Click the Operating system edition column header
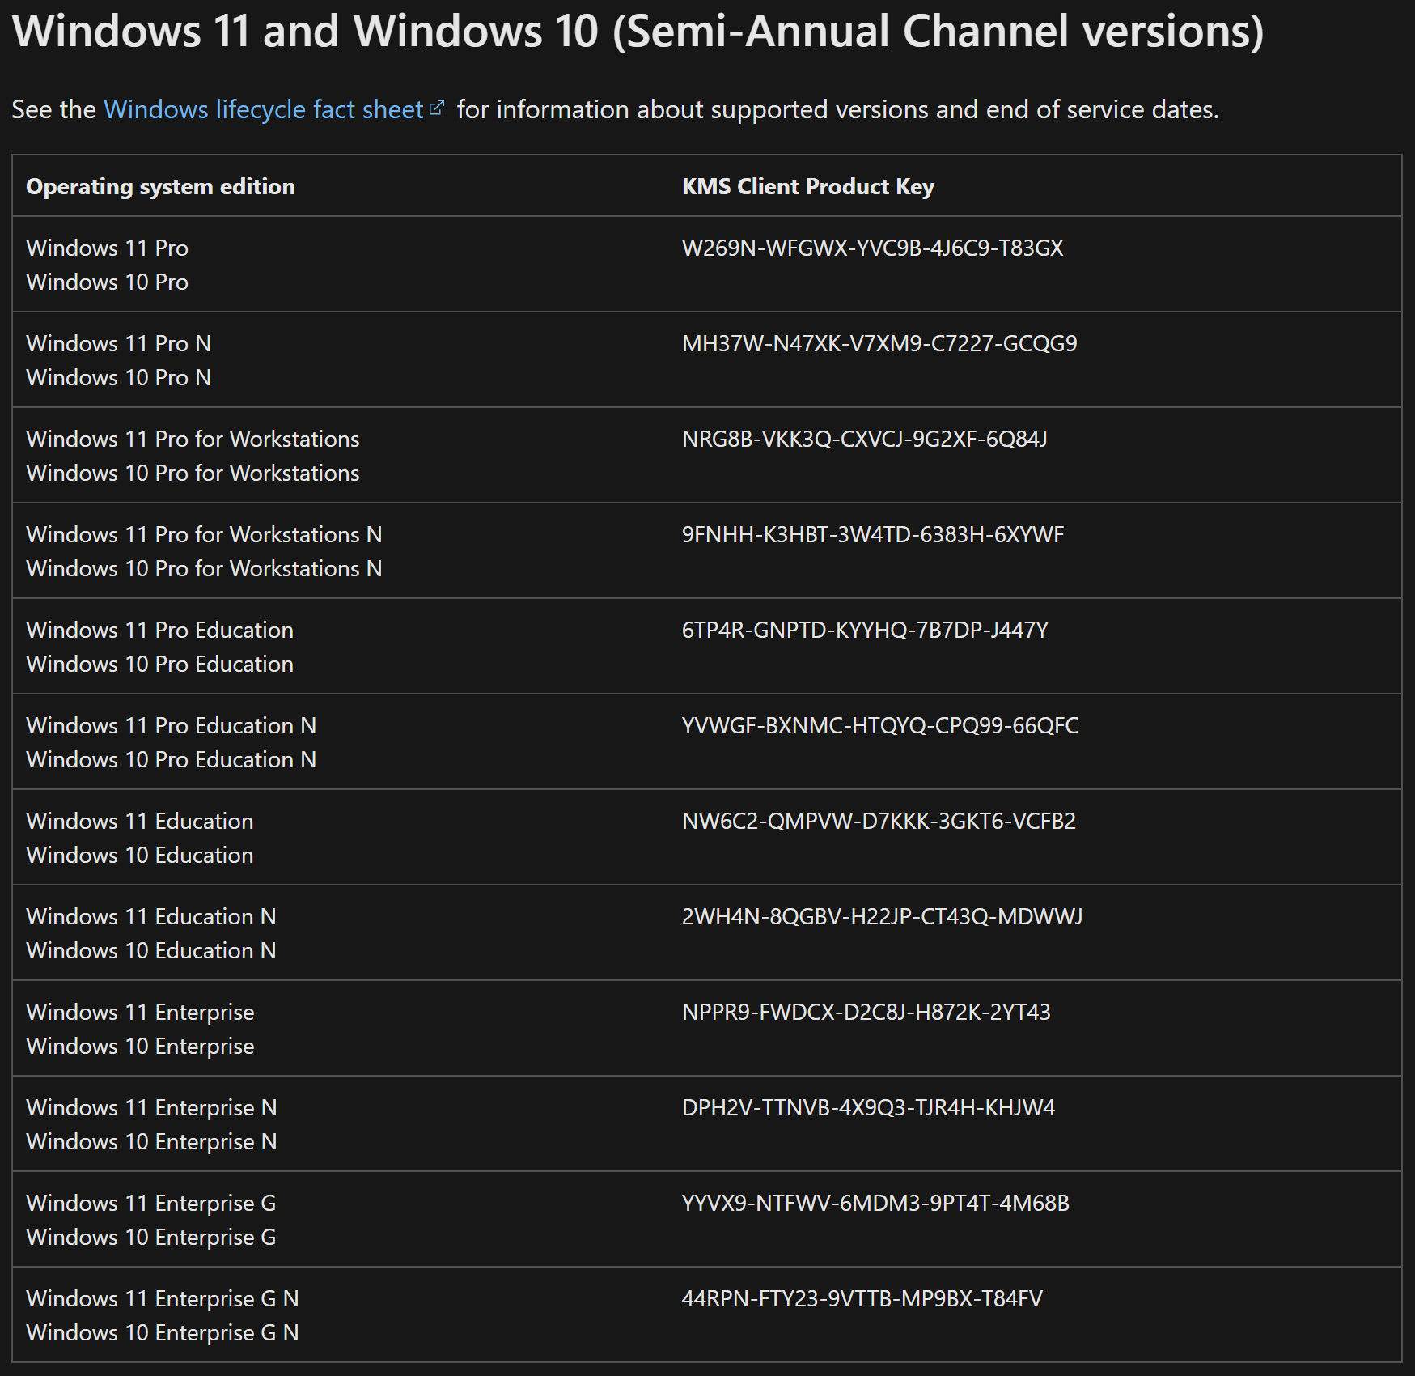This screenshot has height=1376, width=1415. click(x=160, y=186)
